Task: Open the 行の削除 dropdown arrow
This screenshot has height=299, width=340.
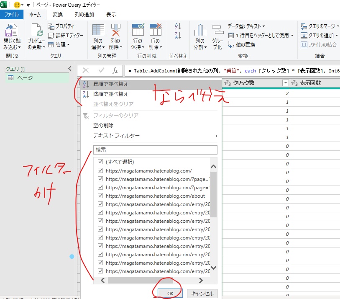Action: pos(161,47)
